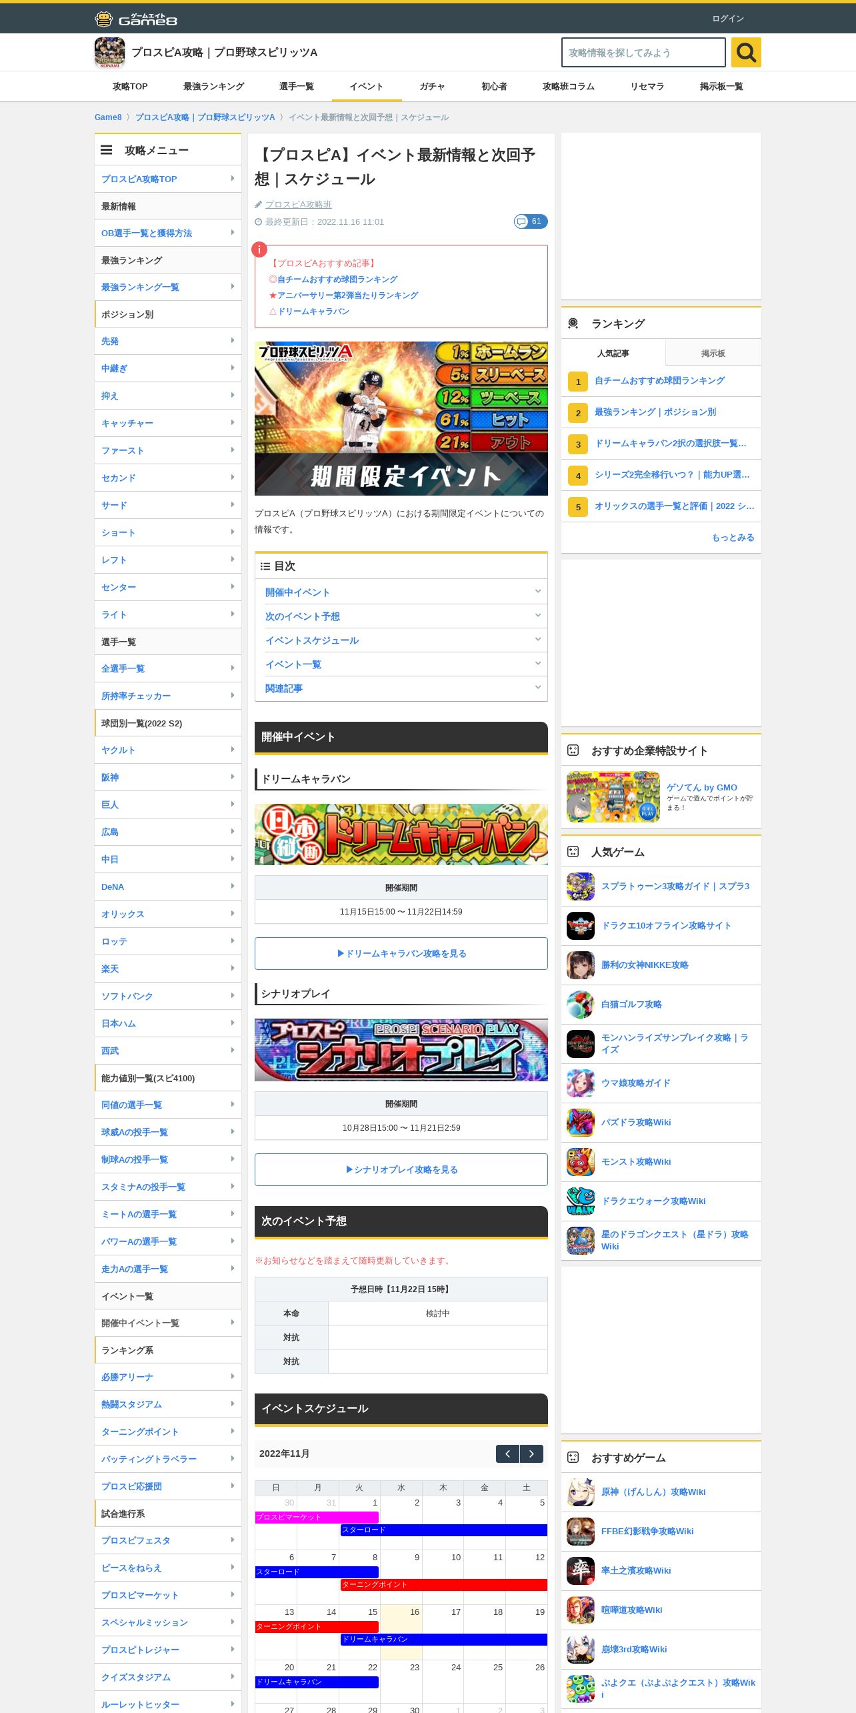Open 必勝アリーナ in sidebar

pyautogui.click(x=168, y=1377)
